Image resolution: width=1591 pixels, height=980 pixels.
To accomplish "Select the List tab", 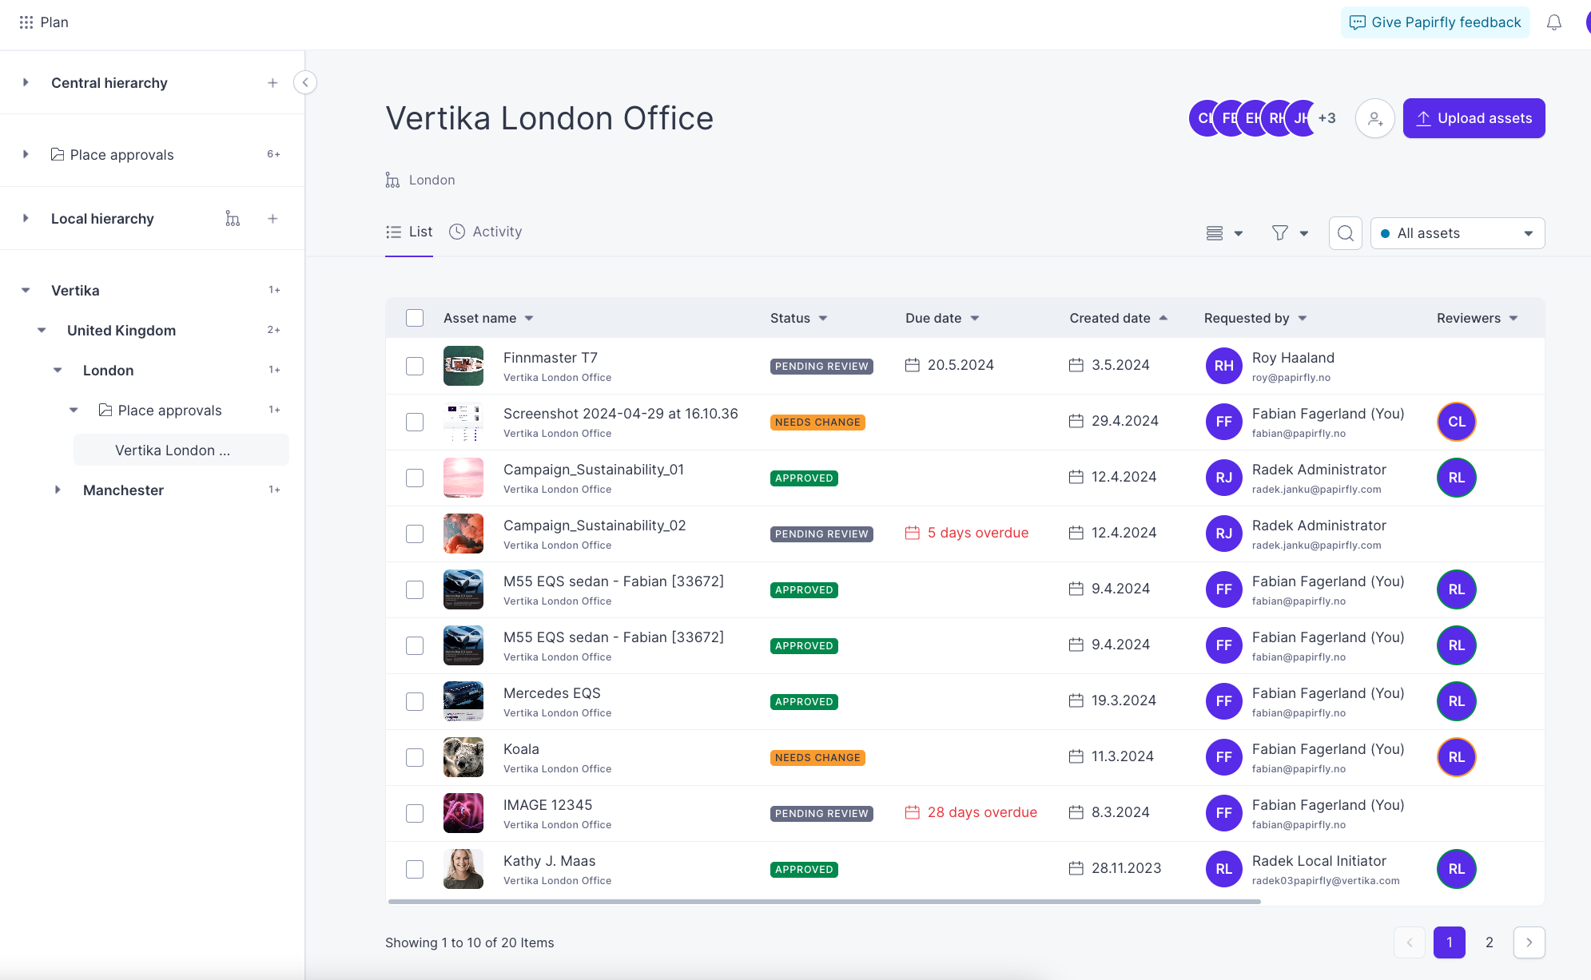I will (409, 232).
